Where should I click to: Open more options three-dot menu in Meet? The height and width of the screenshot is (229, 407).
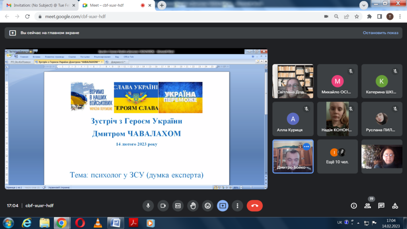click(x=237, y=206)
